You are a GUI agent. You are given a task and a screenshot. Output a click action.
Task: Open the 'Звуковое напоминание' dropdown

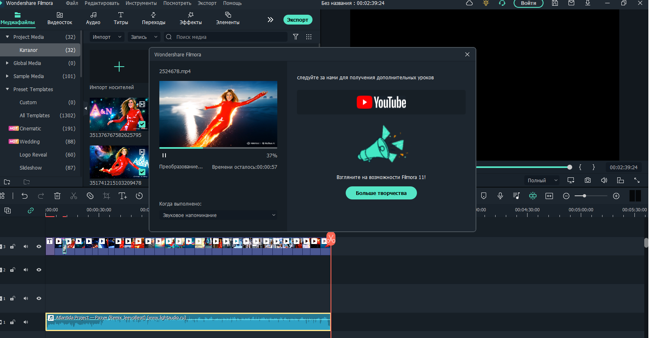tap(218, 215)
